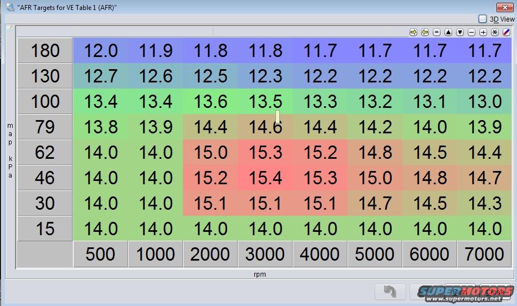Viewport: 517px width, 306px height.
Task: Select the 130 kPa map bin
Action: point(45,76)
